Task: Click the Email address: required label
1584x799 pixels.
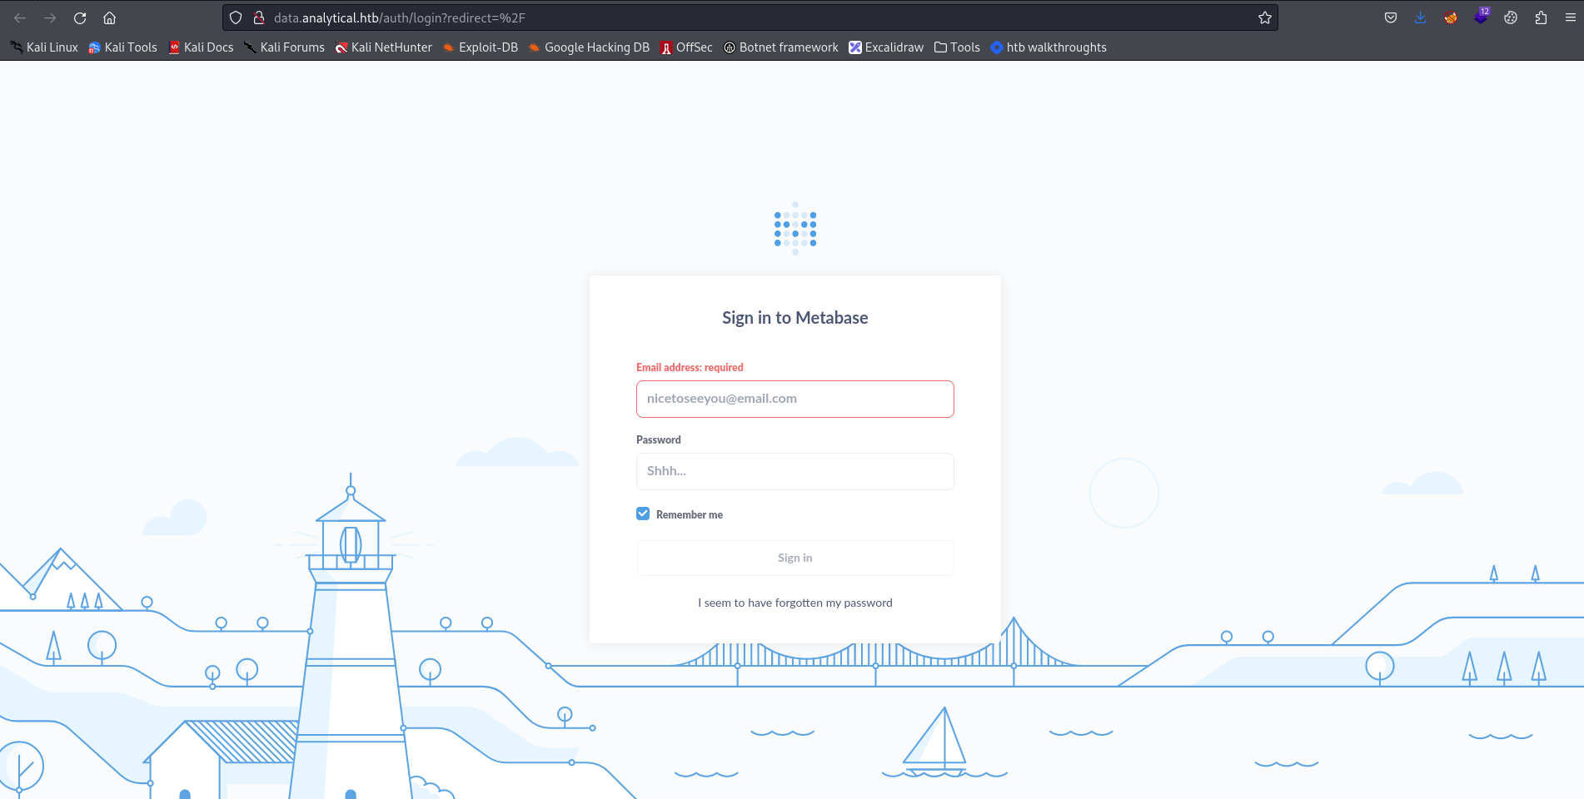Action: tap(690, 367)
